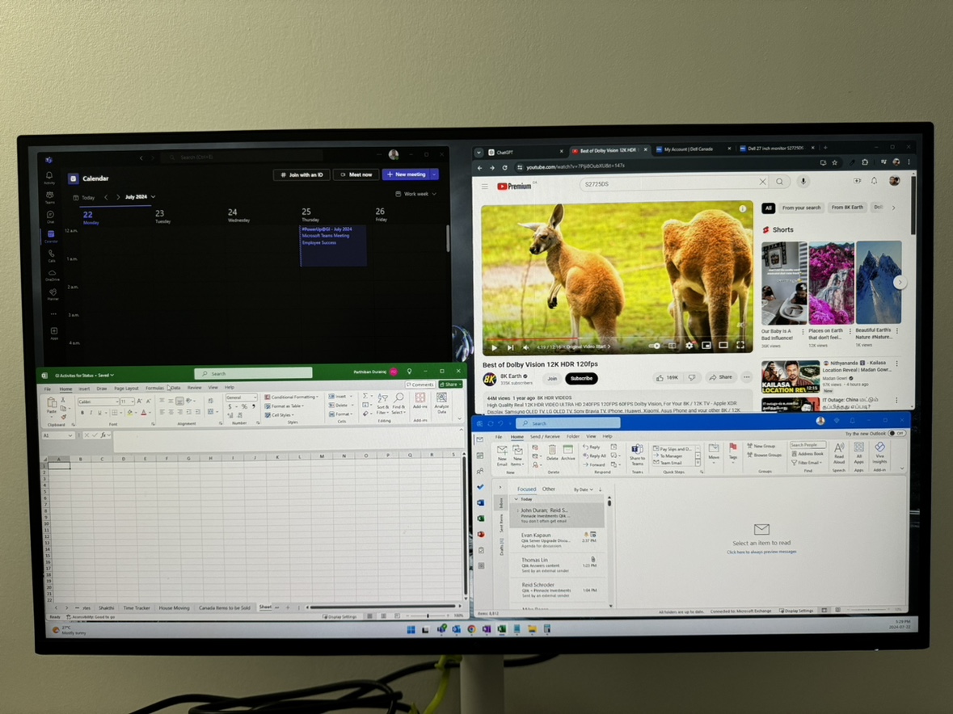
Task: Open YouTube player settings gear
Action: click(x=689, y=346)
